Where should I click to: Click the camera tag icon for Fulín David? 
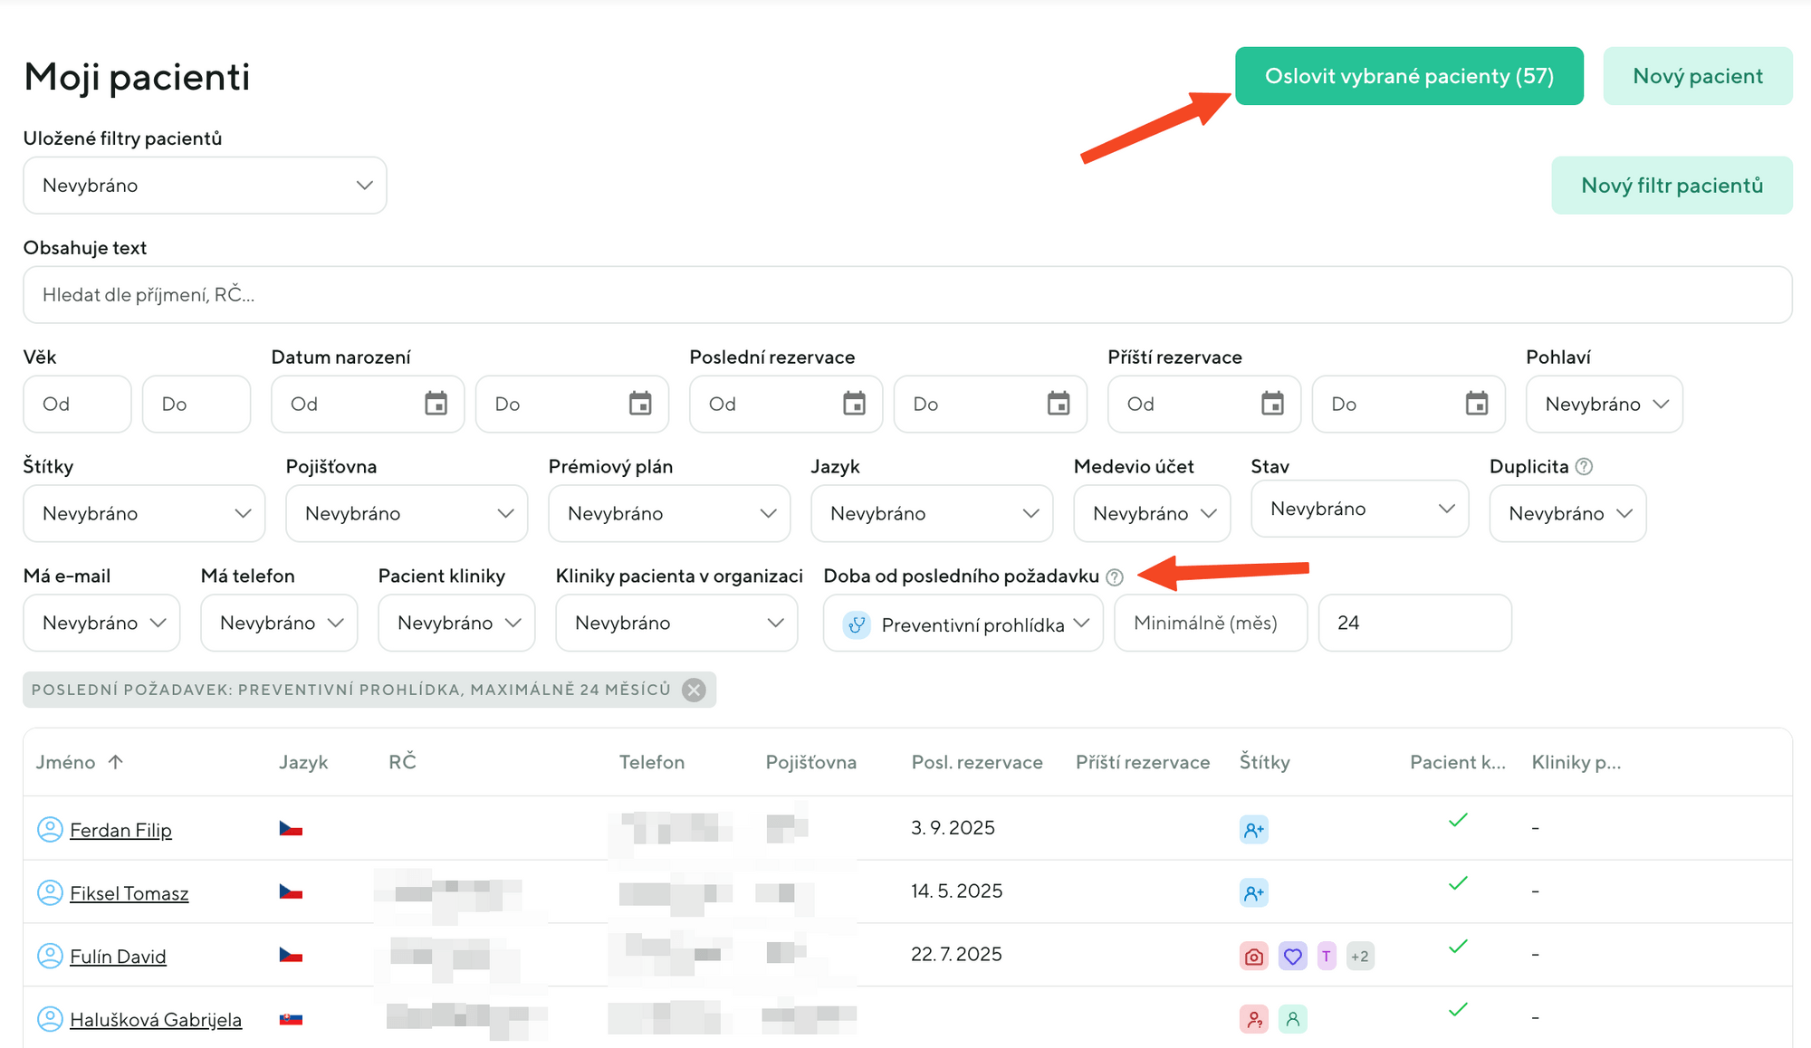tap(1253, 957)
